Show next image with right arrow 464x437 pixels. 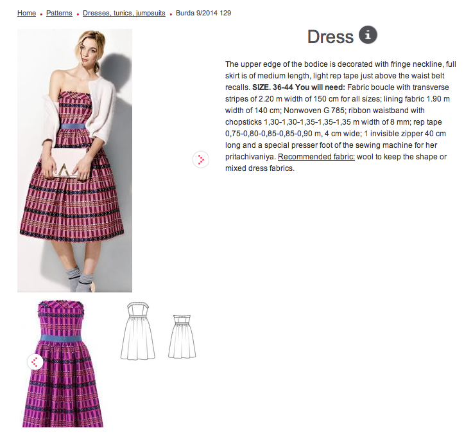point(201,159)
